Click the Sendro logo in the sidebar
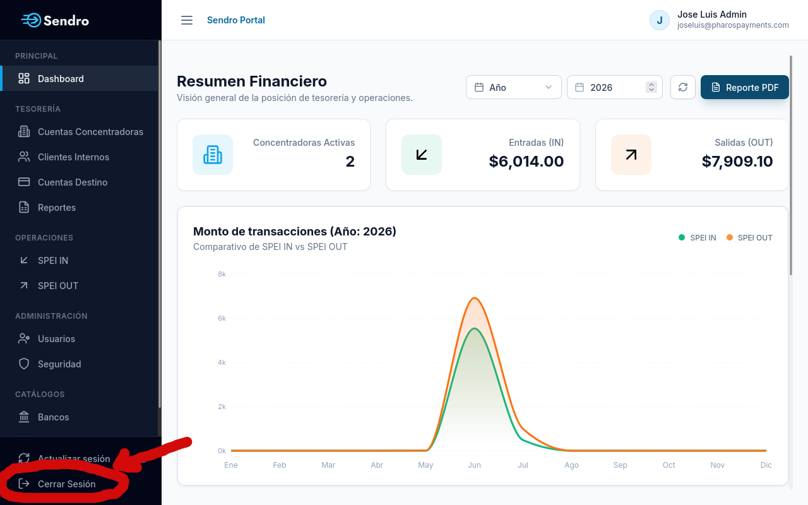 click(x=55, y=20)
